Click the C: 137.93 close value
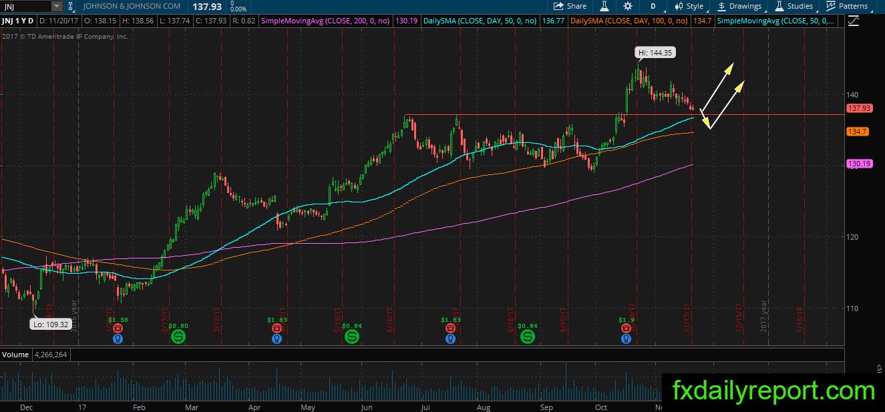 pyautogui.click(x=210, y=21)
